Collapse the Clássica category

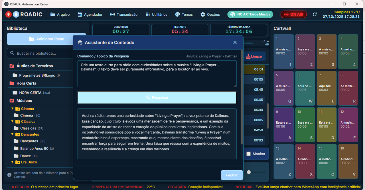pyautogui.click(x=12, y=122)
